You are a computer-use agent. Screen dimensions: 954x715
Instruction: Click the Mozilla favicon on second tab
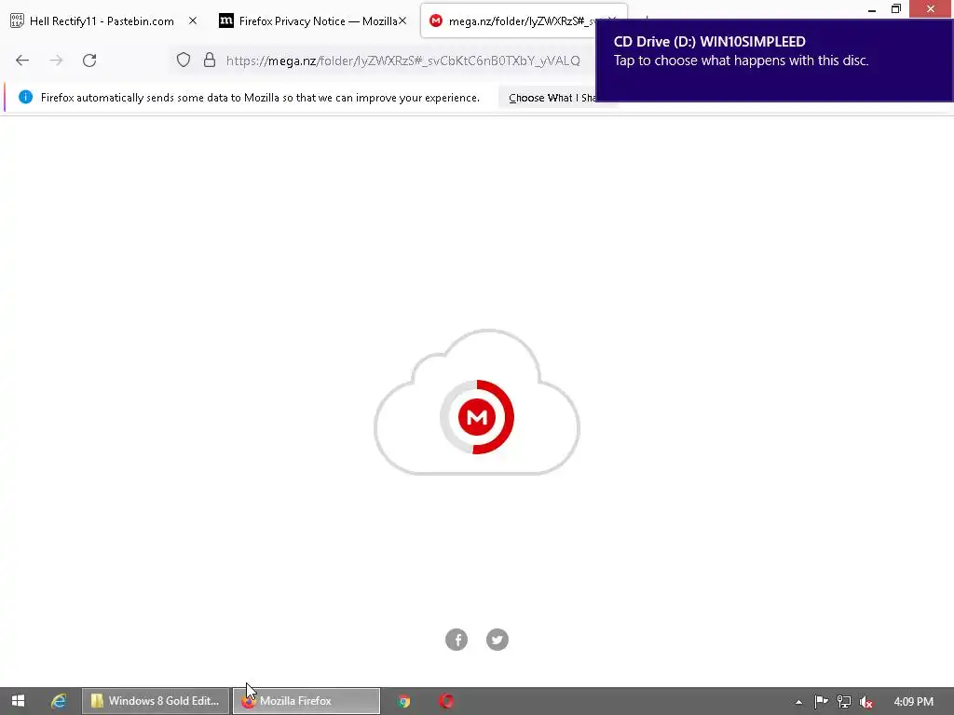click(226, 20)
